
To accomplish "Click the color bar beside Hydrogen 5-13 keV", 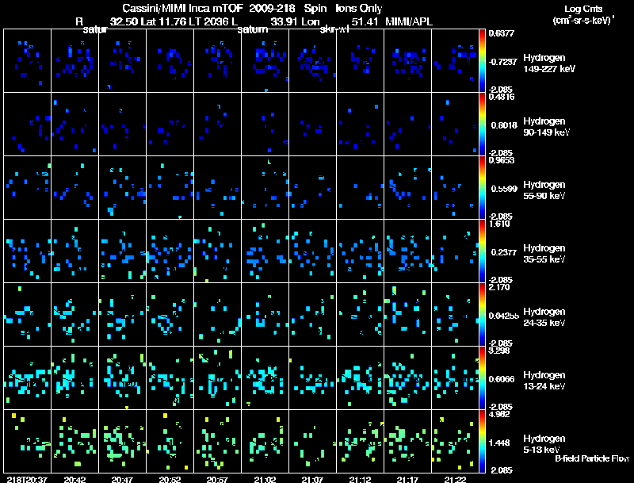I will pyautogui.click(x=482, y=441).
